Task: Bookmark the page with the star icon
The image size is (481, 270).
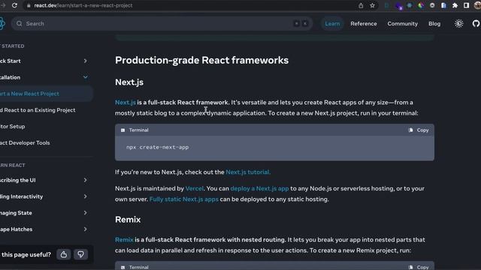Action: point(373,5)
